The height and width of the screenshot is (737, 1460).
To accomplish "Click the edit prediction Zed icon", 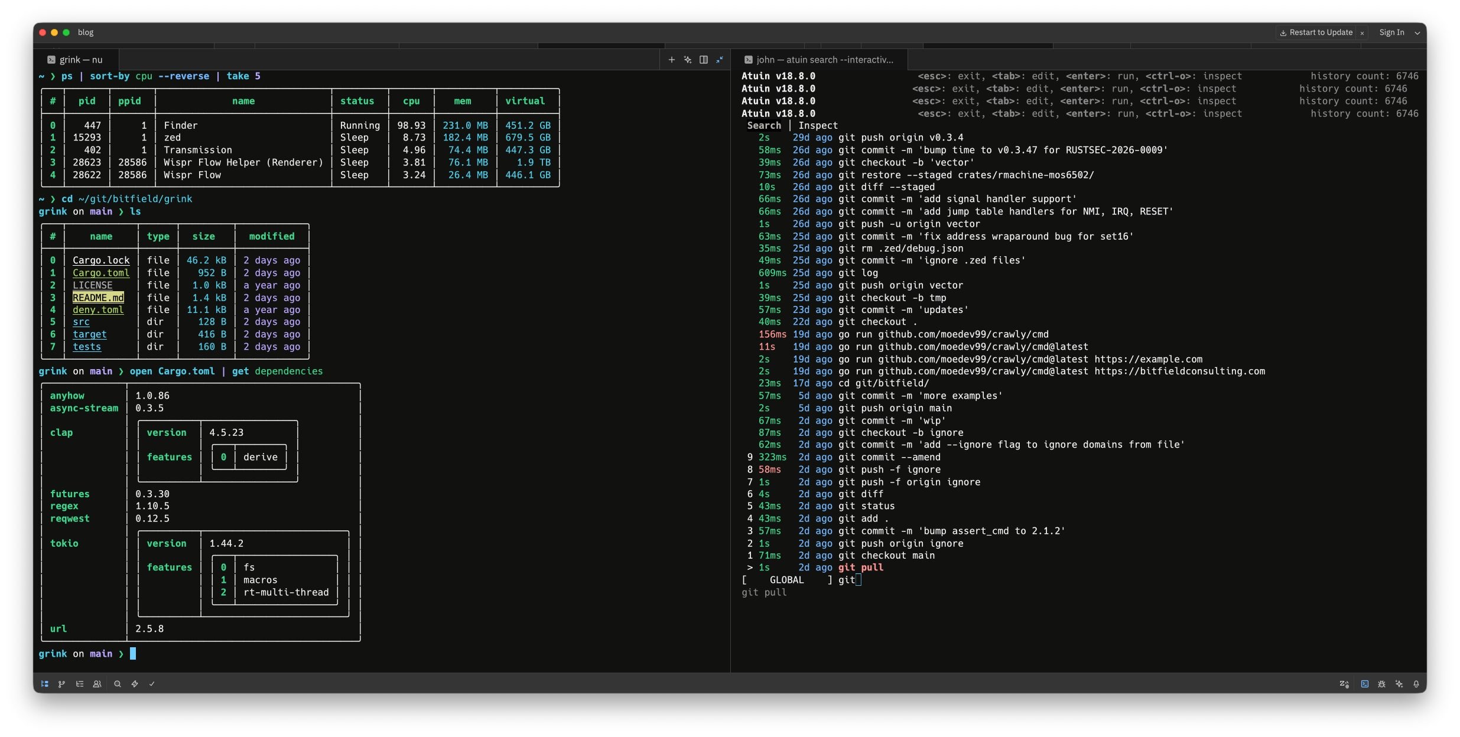I will tap(1344, 684).
